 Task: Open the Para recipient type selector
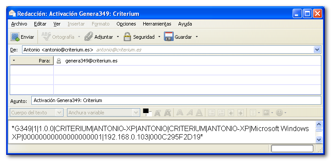coord(32,61)
